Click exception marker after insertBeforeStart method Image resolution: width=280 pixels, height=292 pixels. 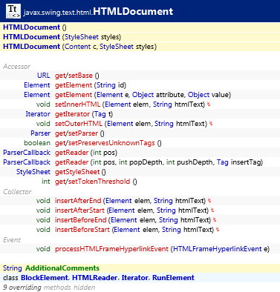[x=218, y=230]
